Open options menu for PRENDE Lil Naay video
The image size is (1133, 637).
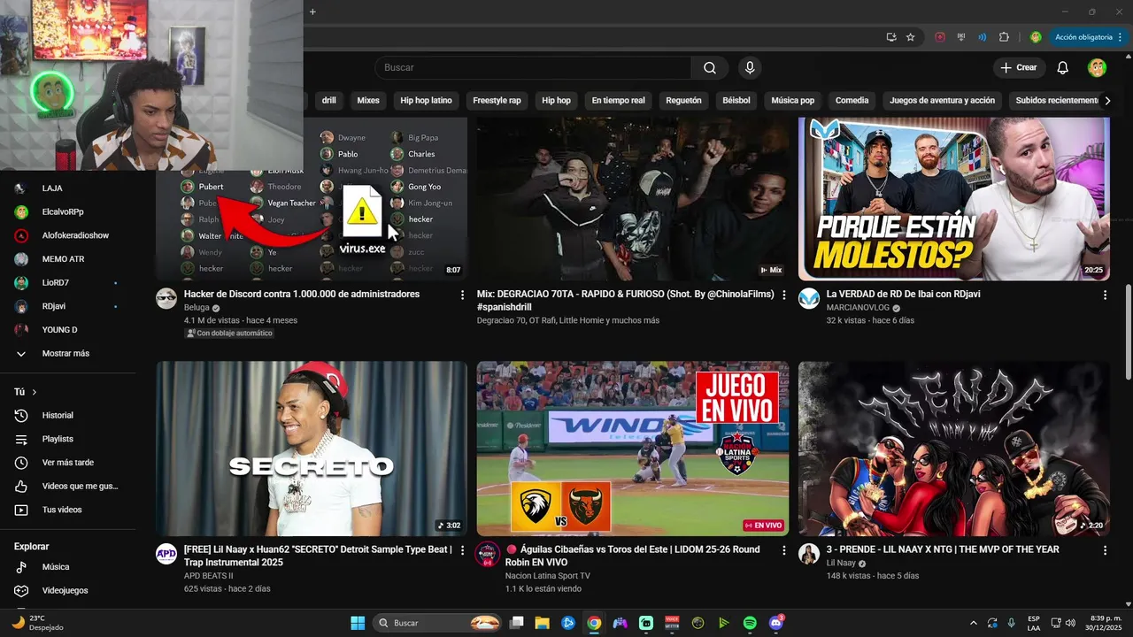(x=1105, y=550)
